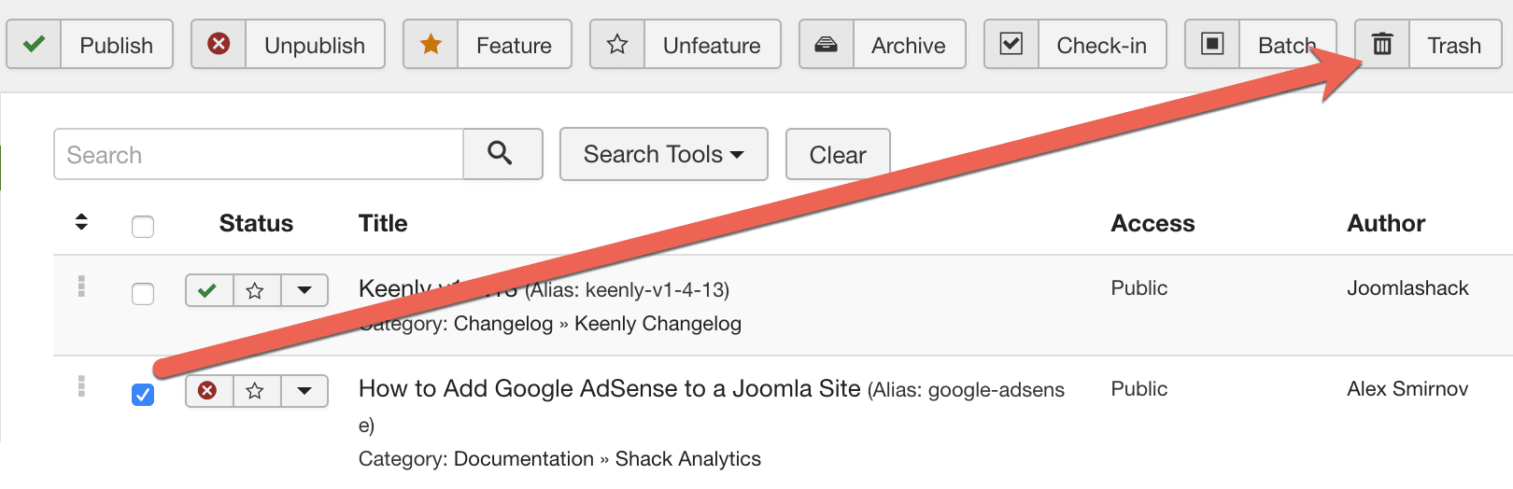1513x489 pixels.
Task: Click the Archive box icon in toolbar
Action: pyautogui.click(x=826, y=44)
